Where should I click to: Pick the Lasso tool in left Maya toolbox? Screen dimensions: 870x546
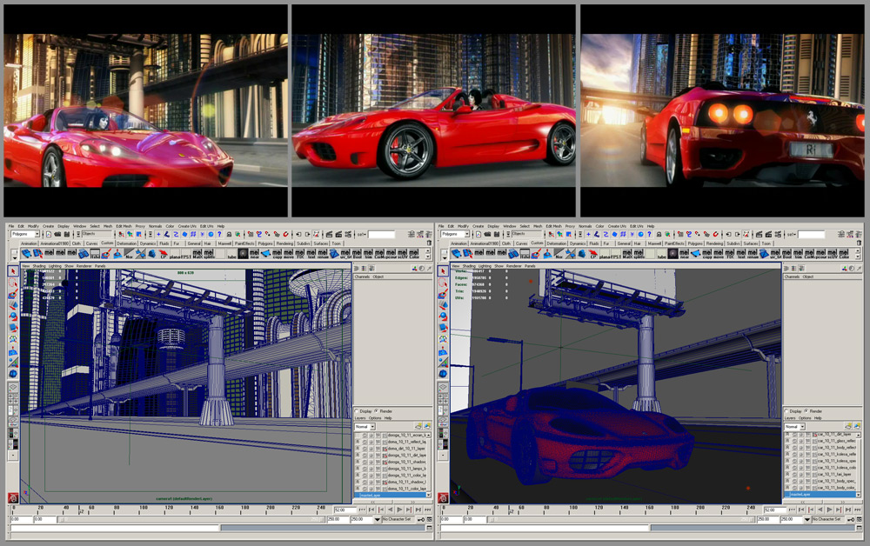pyautogui.click(x=13, y=283)
